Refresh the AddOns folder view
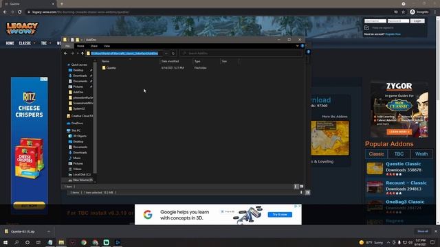The height and width of the screenshot is (247, 440). [x=173, y=54]
